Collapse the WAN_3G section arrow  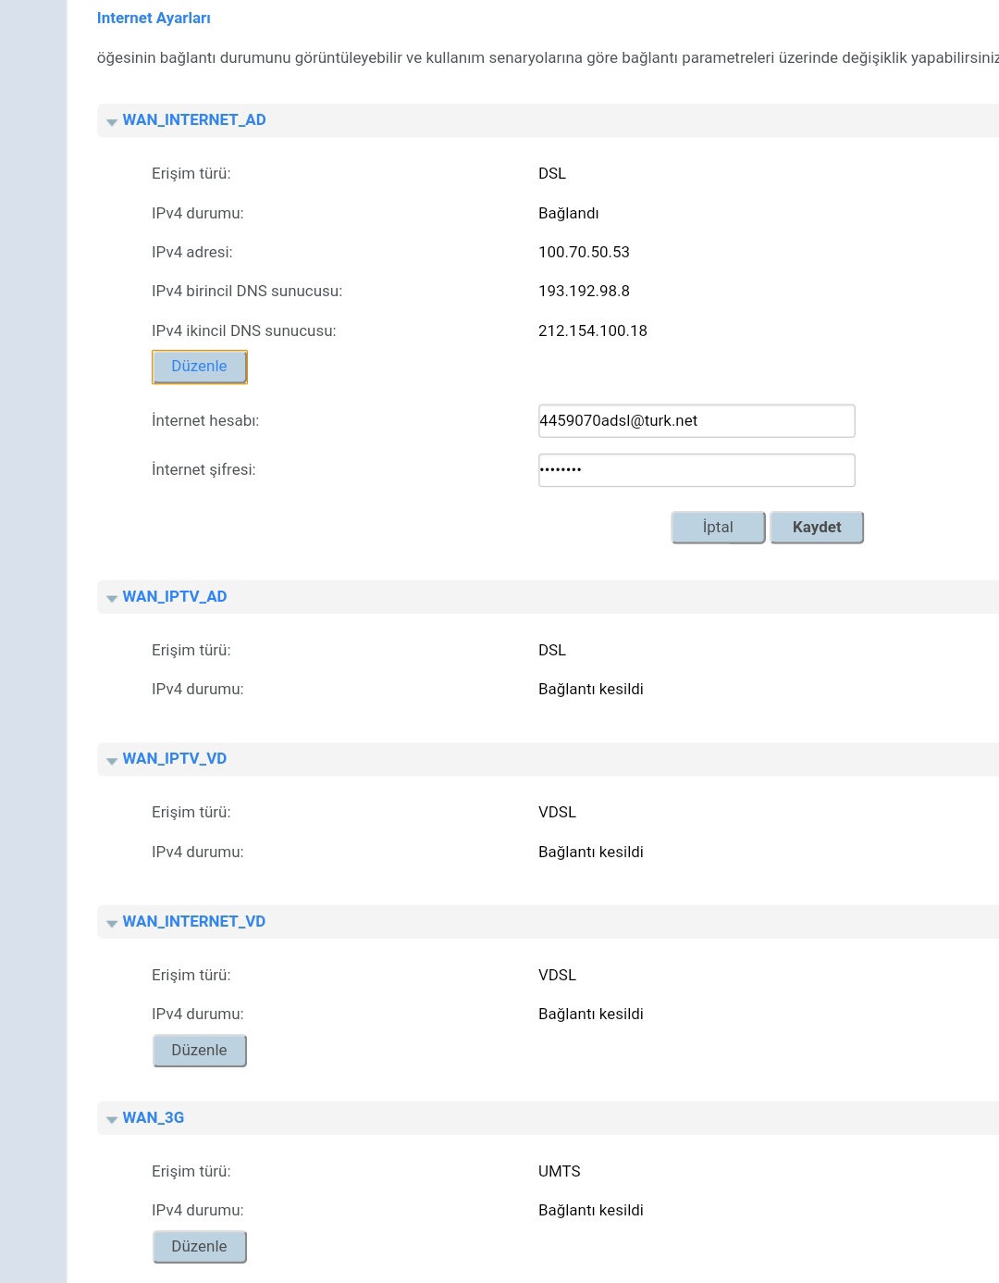[x=112, y=1120]
